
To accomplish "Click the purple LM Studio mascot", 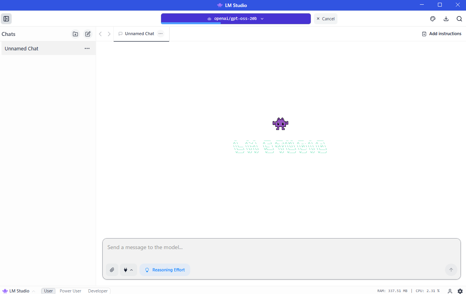I will (x=280, y=124).
